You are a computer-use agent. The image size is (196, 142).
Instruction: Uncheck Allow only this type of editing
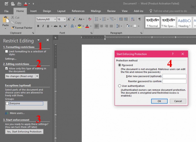[x=7, y=68]
